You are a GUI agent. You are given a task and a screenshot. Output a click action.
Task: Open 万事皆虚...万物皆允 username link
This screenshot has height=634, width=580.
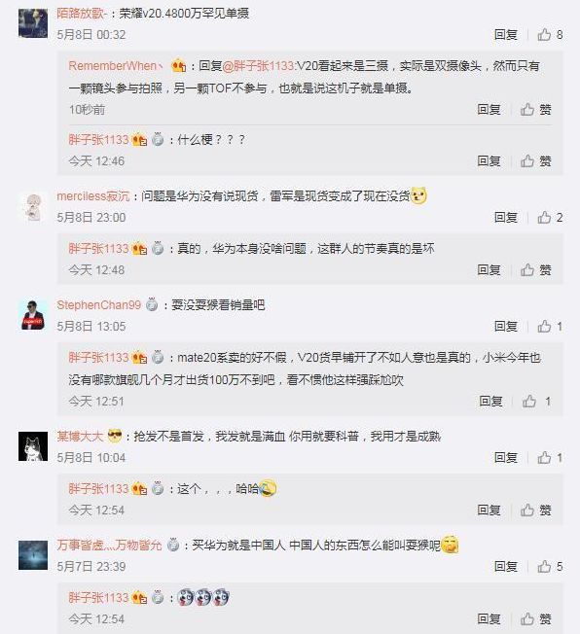coord(109,546)
